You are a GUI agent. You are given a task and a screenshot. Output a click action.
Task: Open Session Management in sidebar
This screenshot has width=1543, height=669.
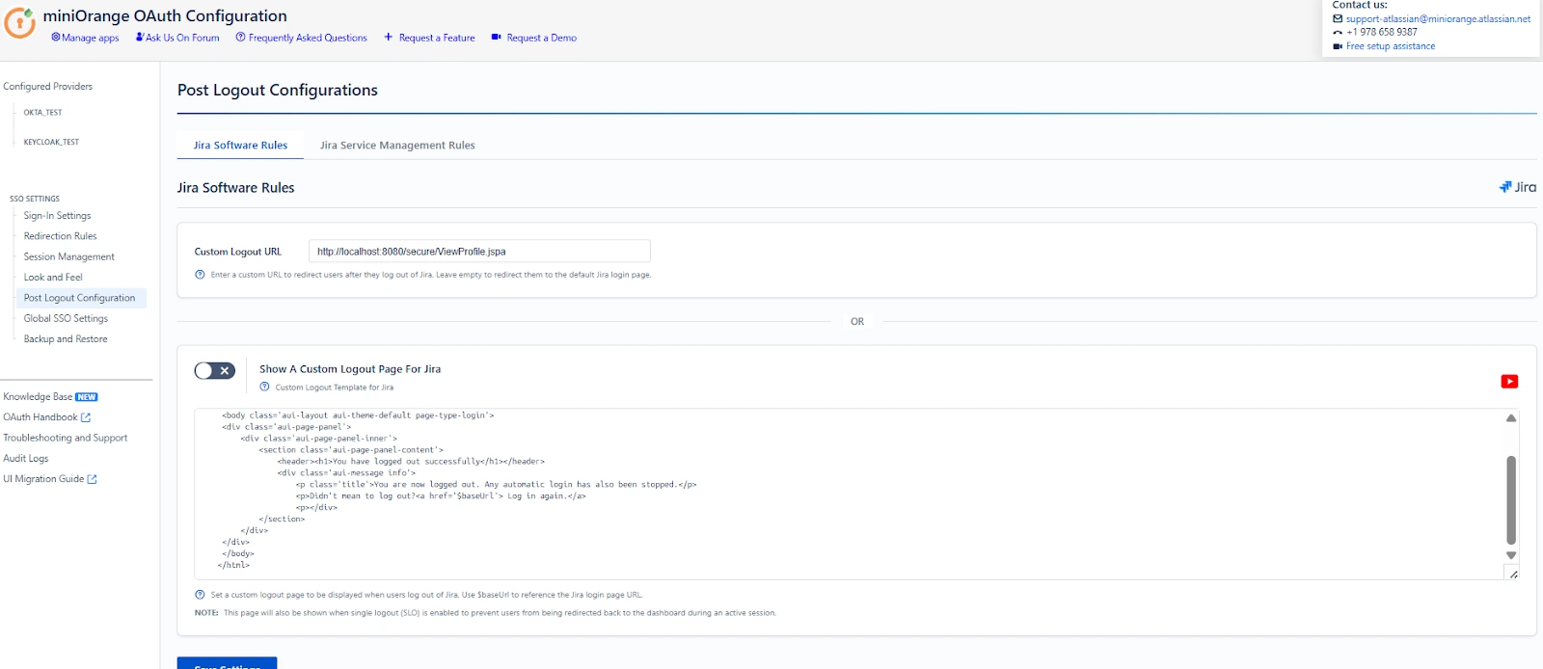(x=69, y=257)
